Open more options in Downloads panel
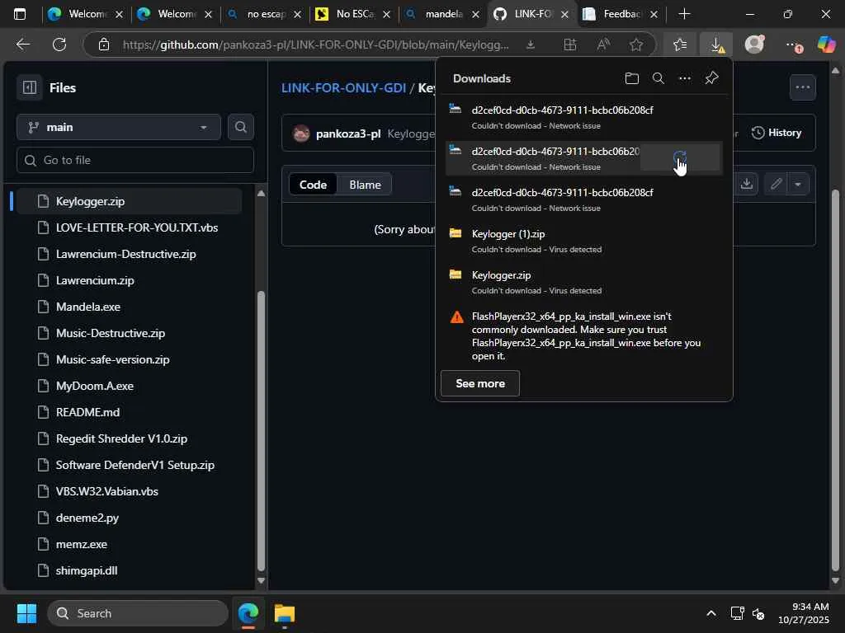 684,78
